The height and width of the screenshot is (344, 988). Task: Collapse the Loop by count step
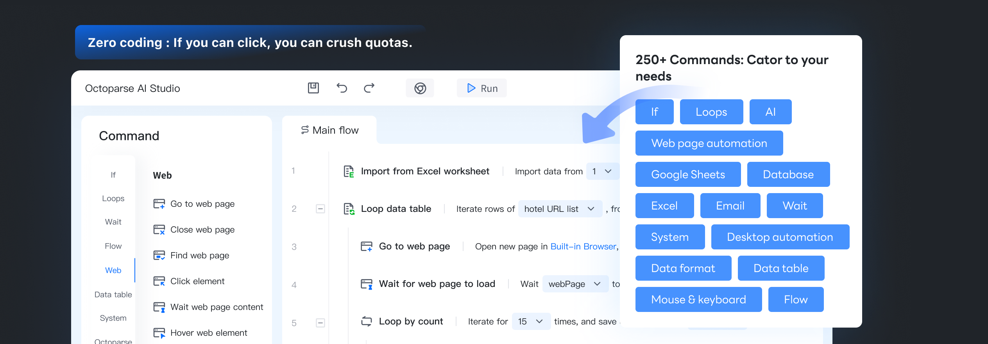coord(320,323)
